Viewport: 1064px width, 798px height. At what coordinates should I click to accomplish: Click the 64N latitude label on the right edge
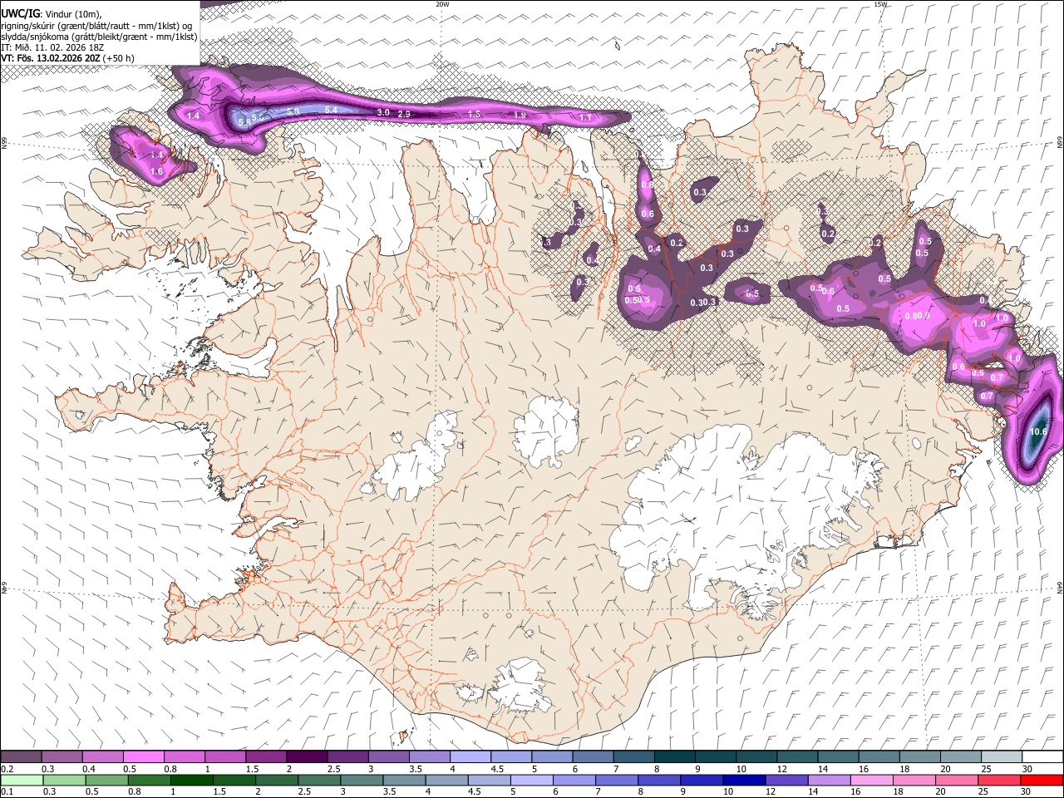1060,586
